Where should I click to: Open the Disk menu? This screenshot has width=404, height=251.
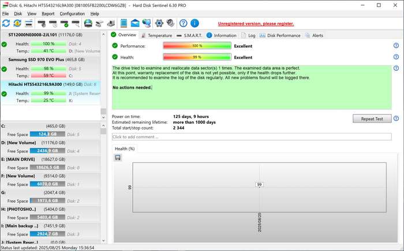coord(18,14)
